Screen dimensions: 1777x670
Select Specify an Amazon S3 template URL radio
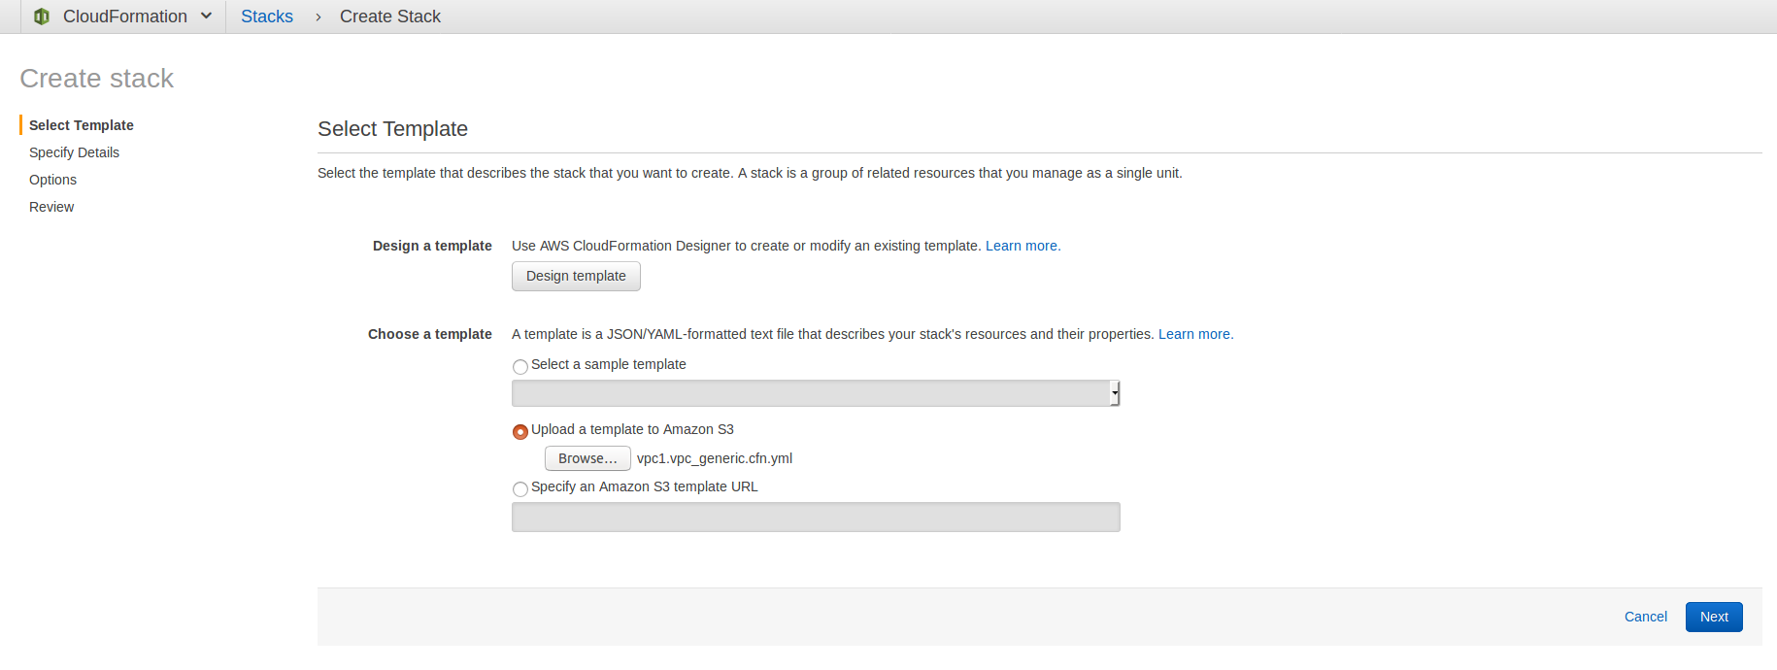[x=520, y=488]
